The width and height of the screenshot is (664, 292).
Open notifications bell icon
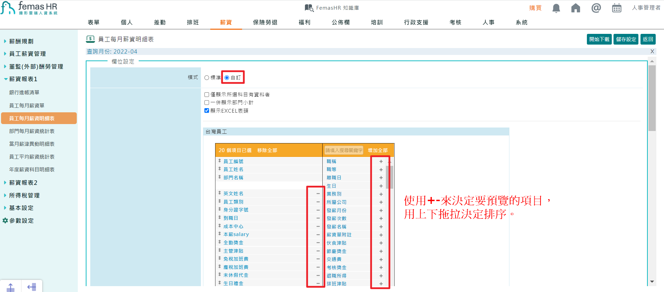(x=556, y=8)
